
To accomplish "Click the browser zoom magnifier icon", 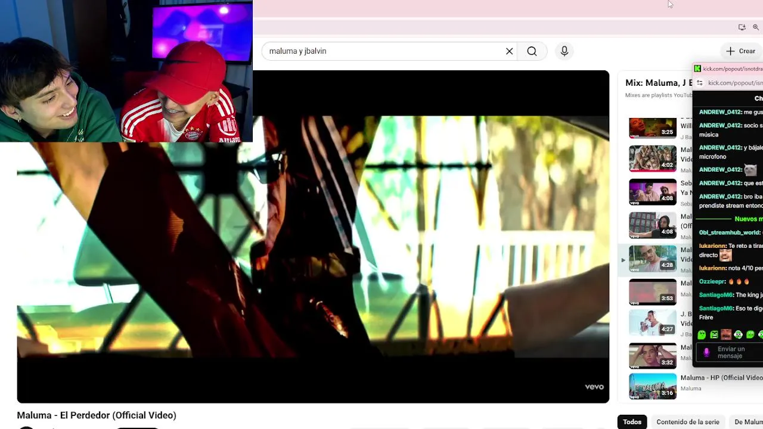I will click(x=756, y=27).
